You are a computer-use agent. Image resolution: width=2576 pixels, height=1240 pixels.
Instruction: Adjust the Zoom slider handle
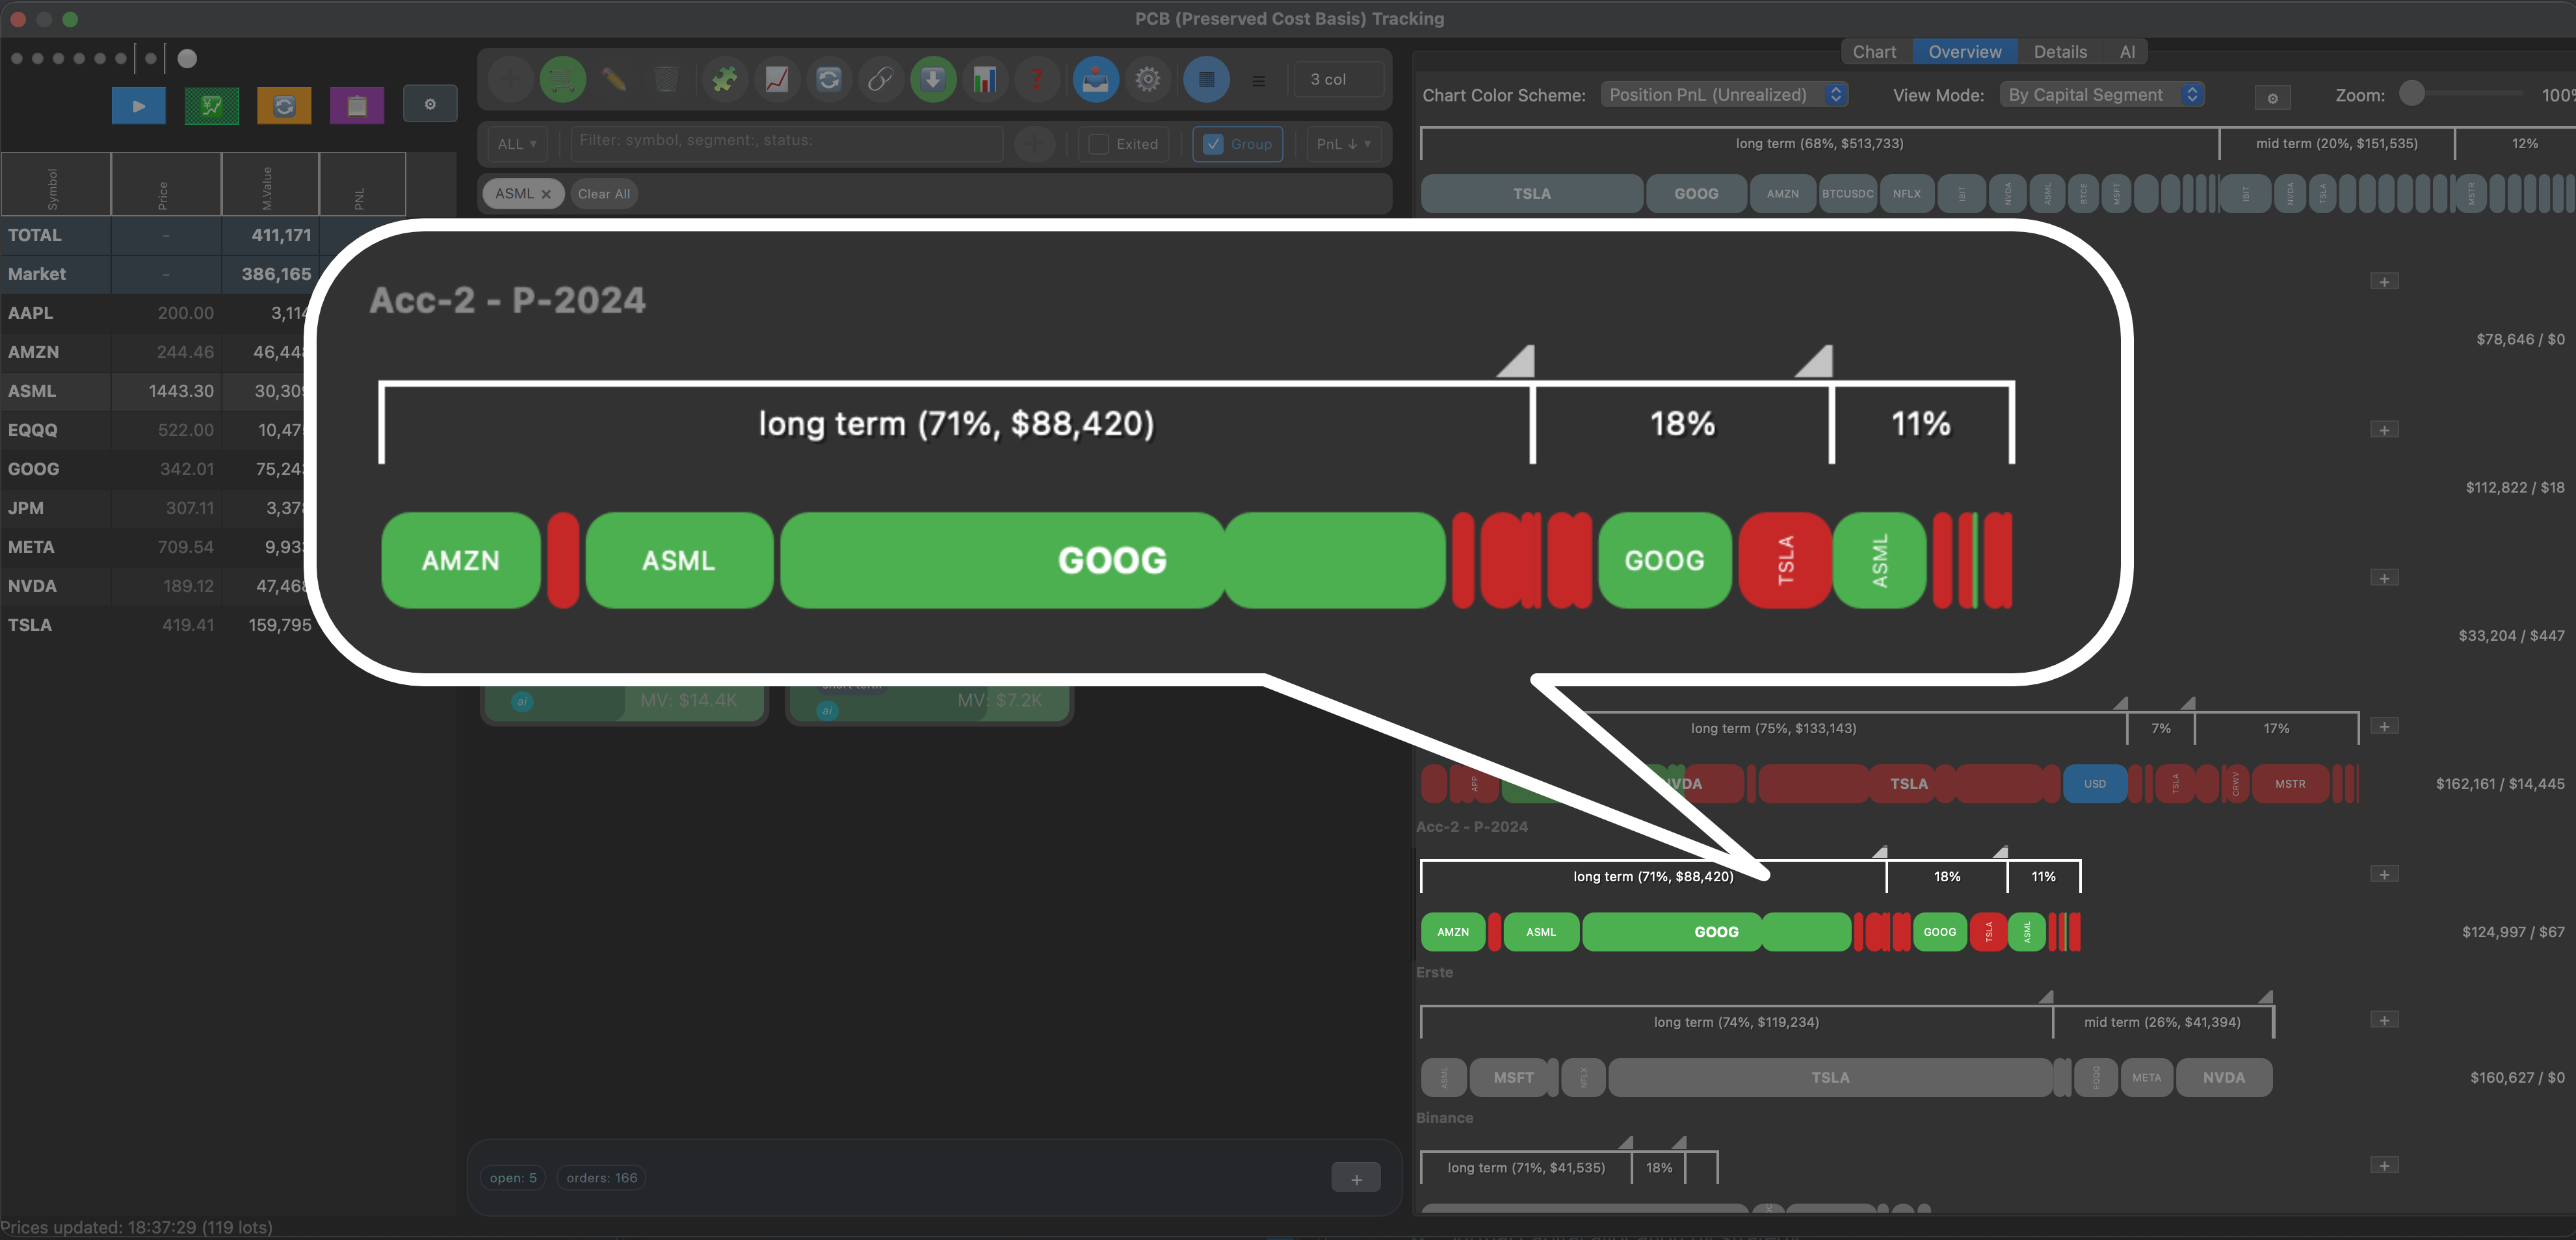pos(2412,94)
